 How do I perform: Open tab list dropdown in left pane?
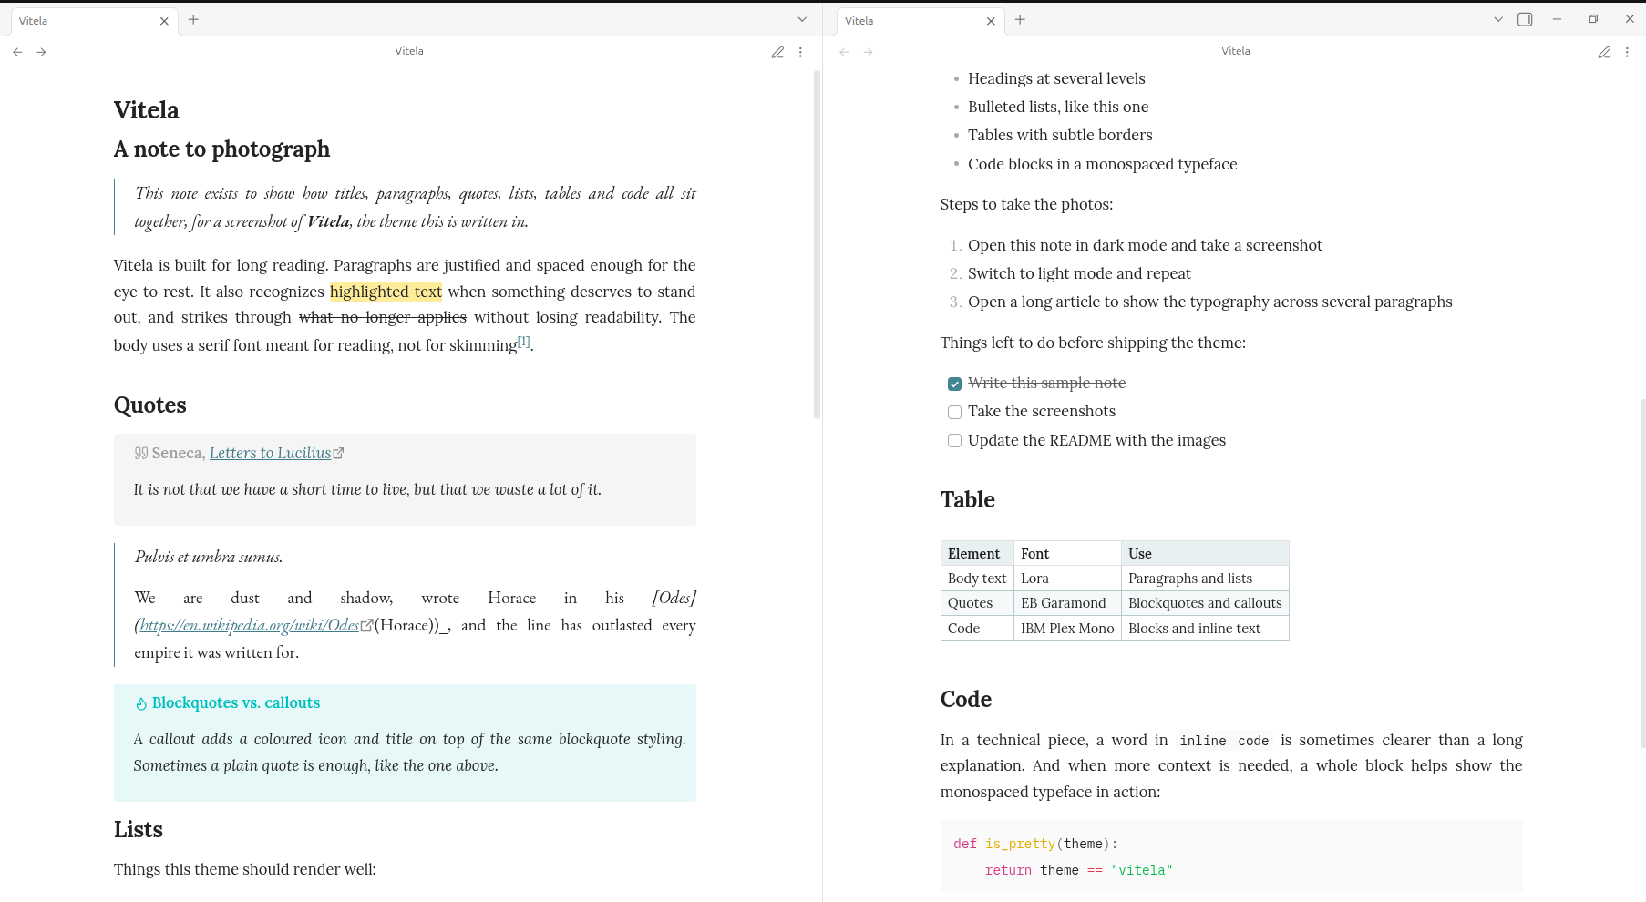pos(802,19)
